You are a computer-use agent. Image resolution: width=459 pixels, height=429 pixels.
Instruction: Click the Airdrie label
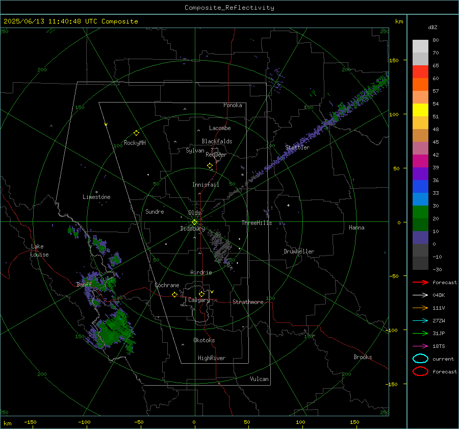[x=201, y=272]
